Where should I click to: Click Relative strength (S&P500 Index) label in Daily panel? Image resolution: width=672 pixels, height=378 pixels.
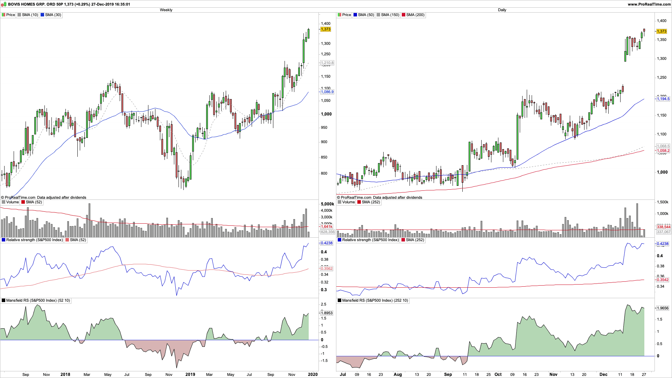tap(370, 240)
